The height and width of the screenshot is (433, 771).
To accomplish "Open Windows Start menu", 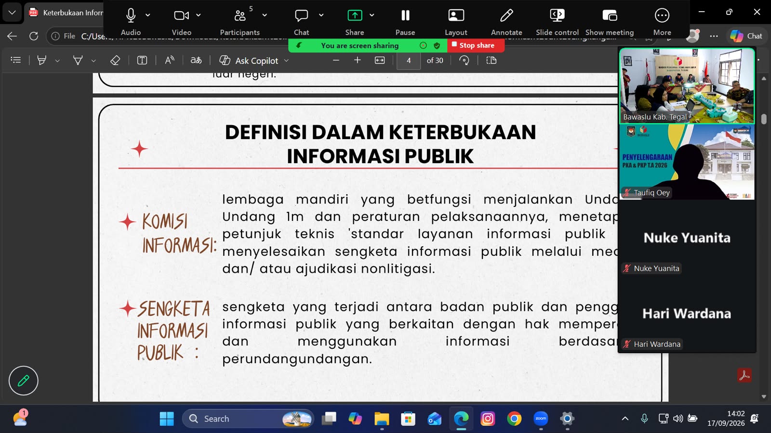I will coord(167,419).
